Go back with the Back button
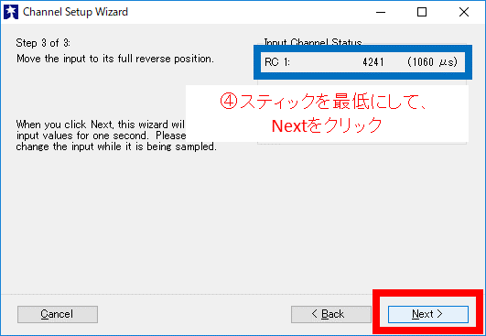Viewport: 486px width, 336px height. coord(331,314)
